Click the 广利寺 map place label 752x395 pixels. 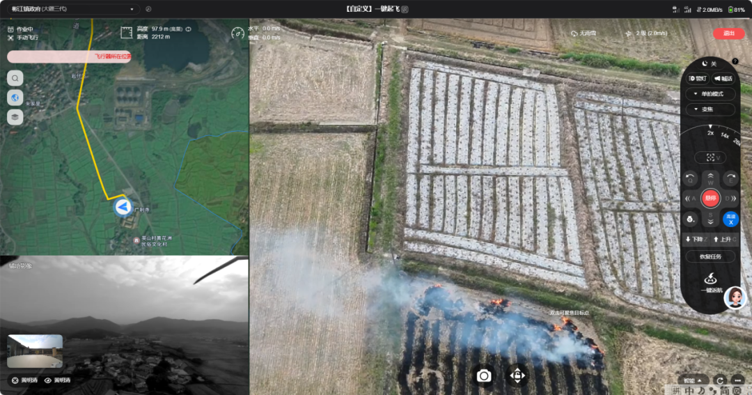click(x=142, y=210)
